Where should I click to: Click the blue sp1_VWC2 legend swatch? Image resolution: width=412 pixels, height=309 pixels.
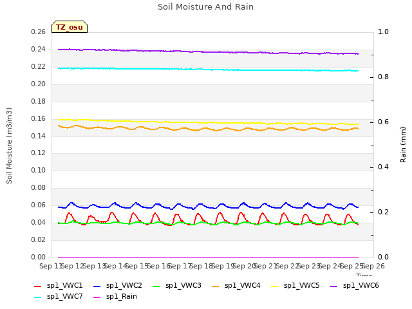click(x=97, y=286)
